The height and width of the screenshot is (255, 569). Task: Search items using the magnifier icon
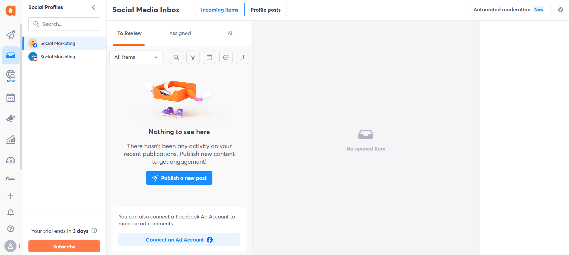tap(176, 57)
